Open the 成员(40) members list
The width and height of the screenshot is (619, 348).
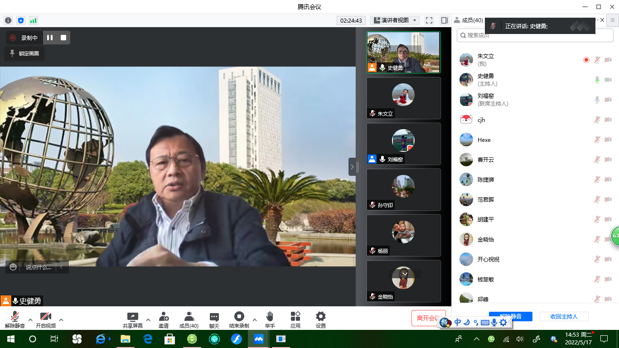(189, 319)
